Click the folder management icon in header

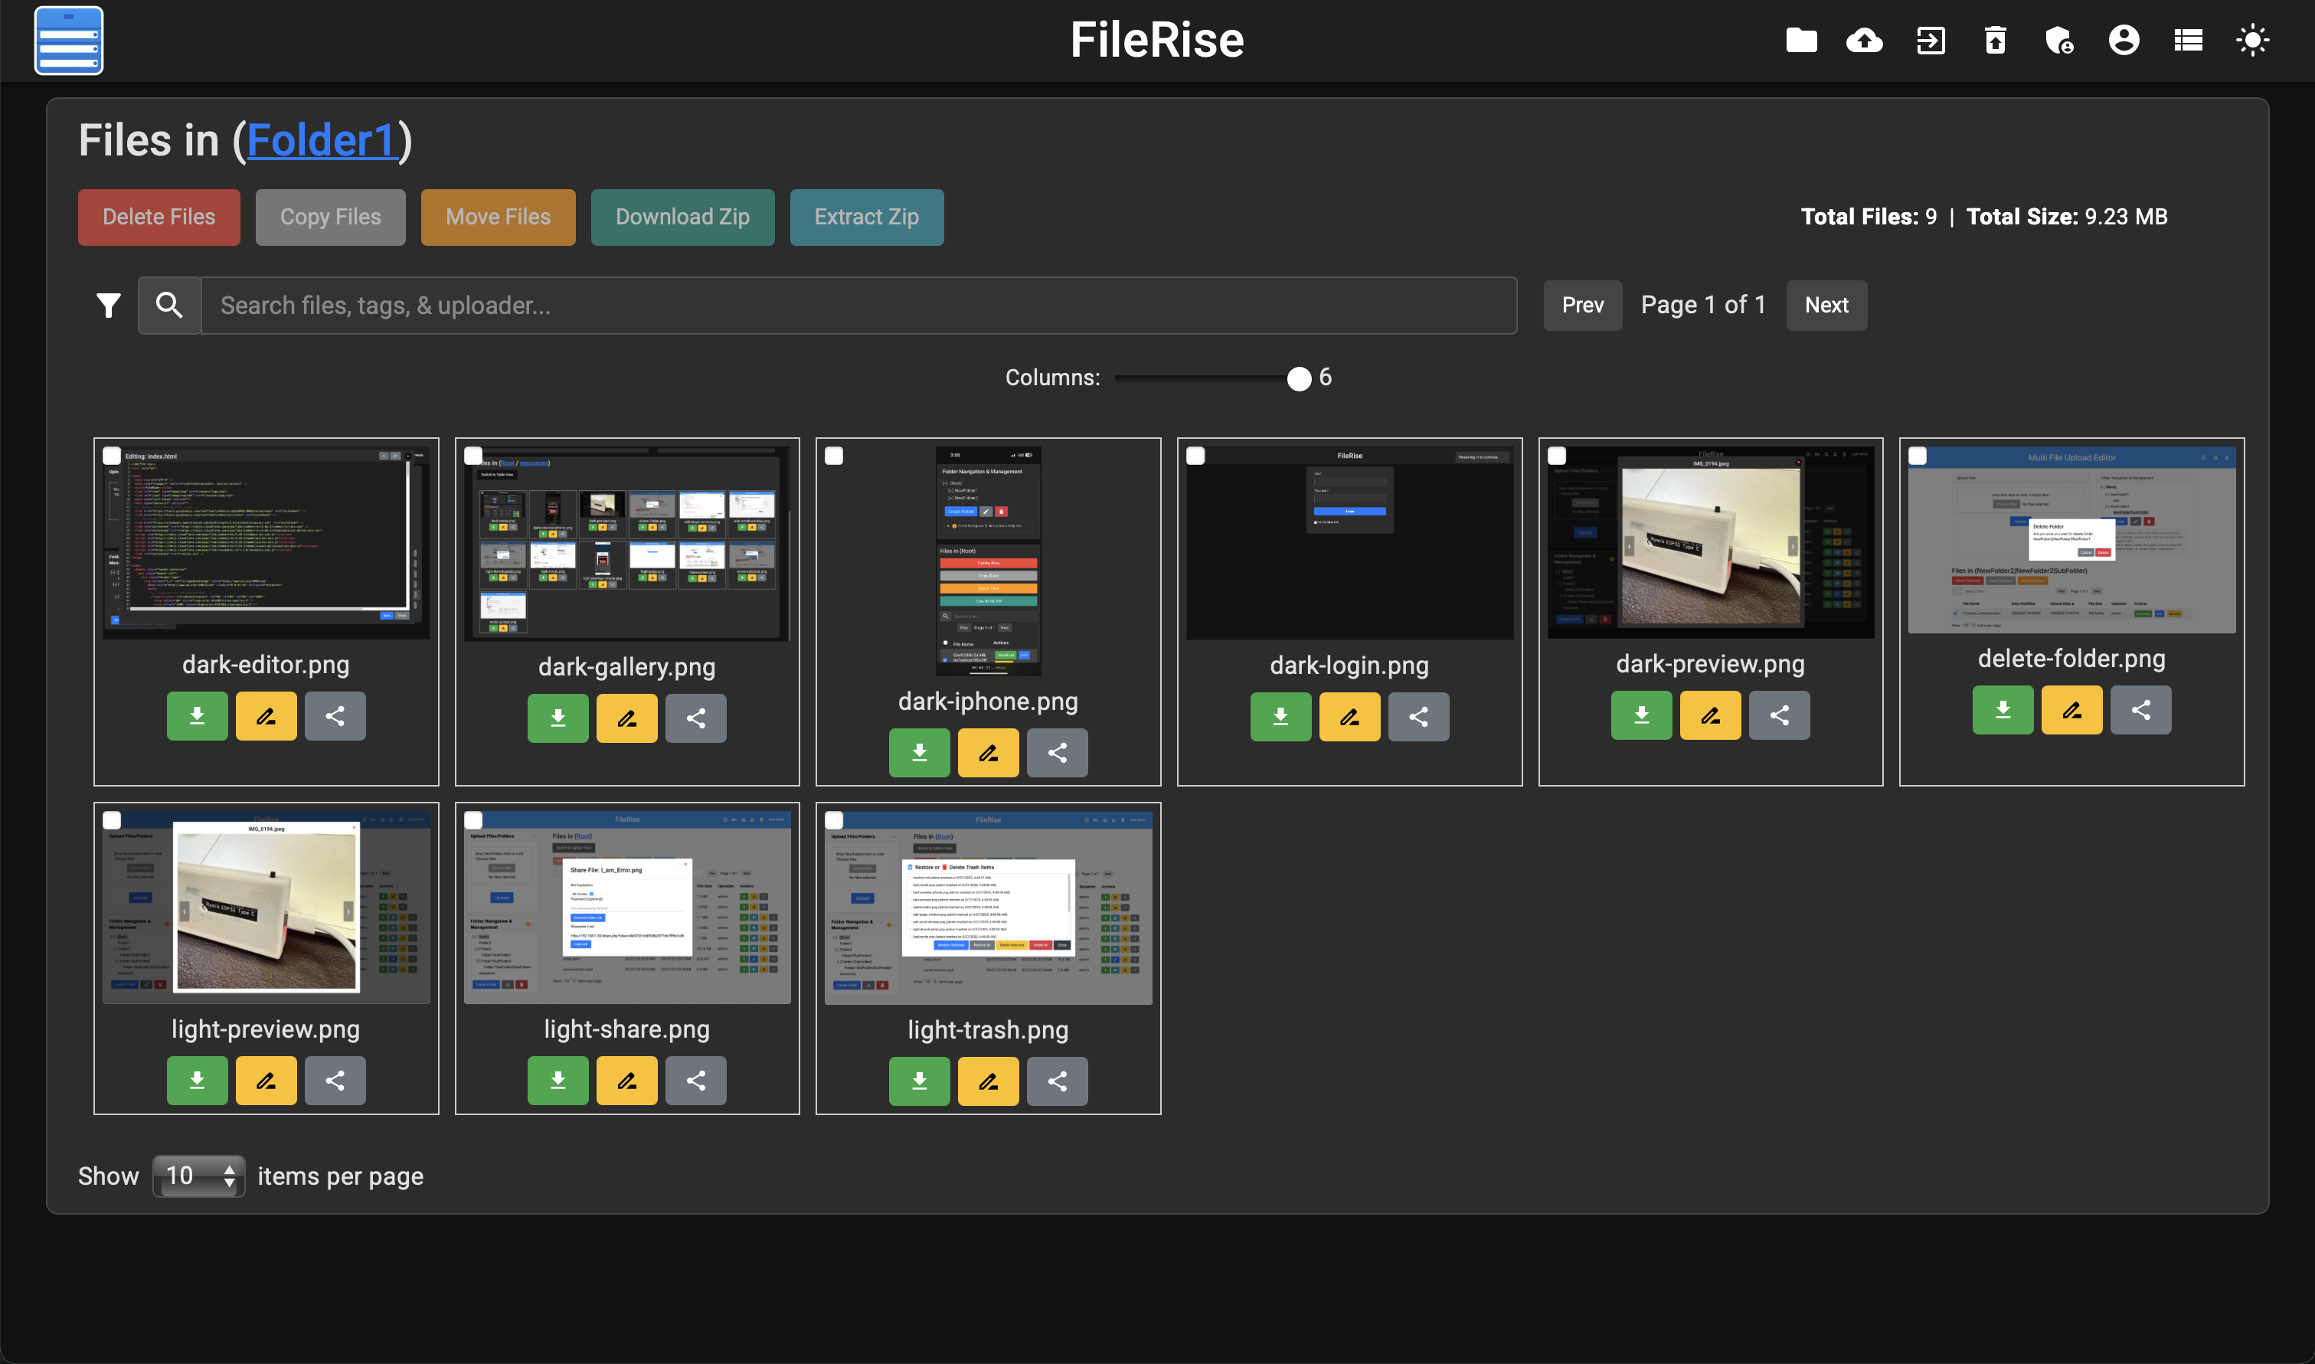1800,41
